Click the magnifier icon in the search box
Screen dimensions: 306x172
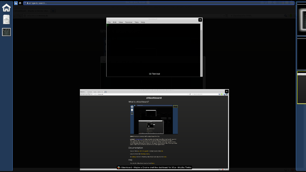(25, 3)
